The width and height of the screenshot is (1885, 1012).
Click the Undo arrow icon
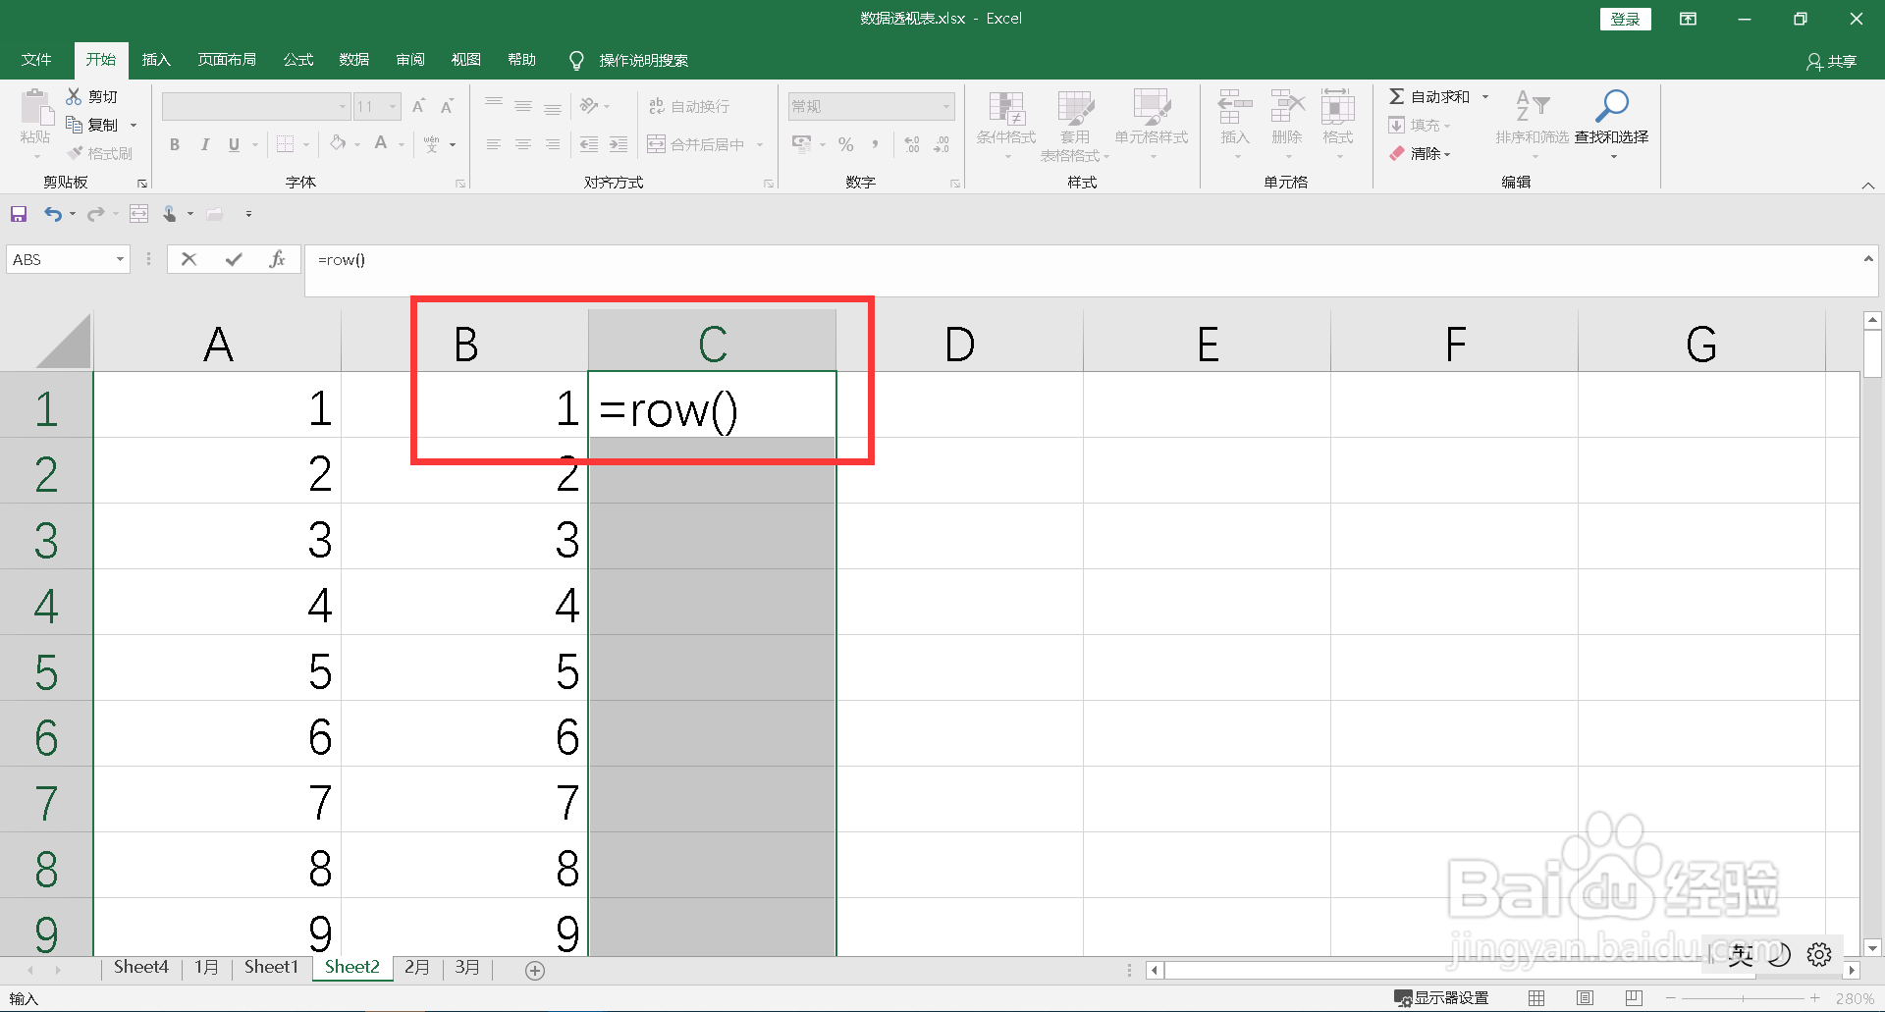coord(53,214)
